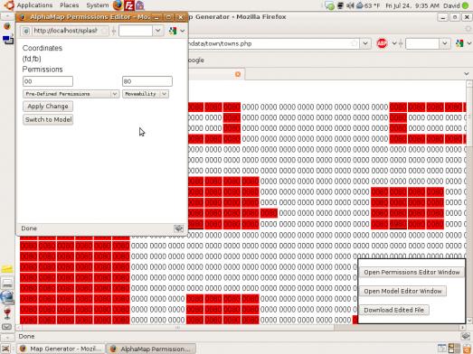
Task: Click Open Model Editor Window button
Action: click(402, 291)
